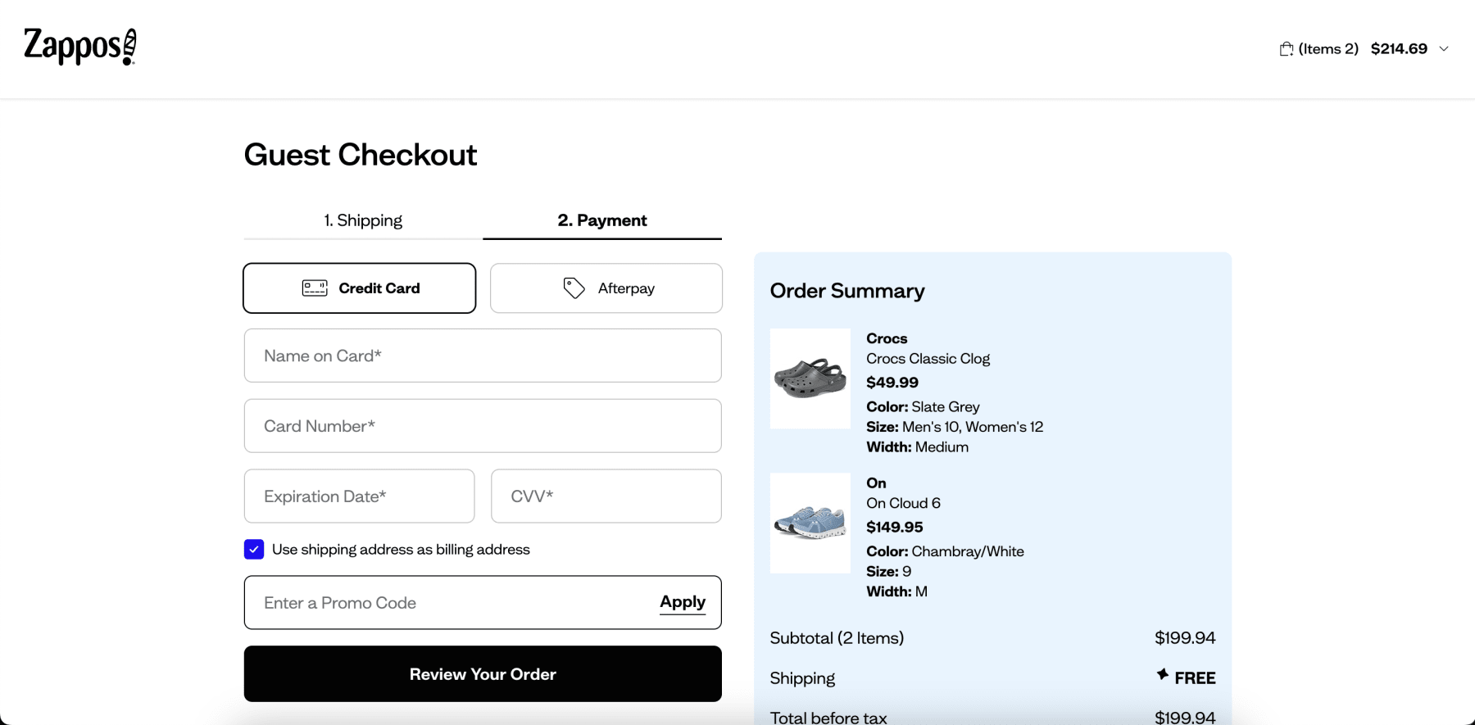Choose the Afterpay payment option

pyautogui.click(x=606, y=288)
